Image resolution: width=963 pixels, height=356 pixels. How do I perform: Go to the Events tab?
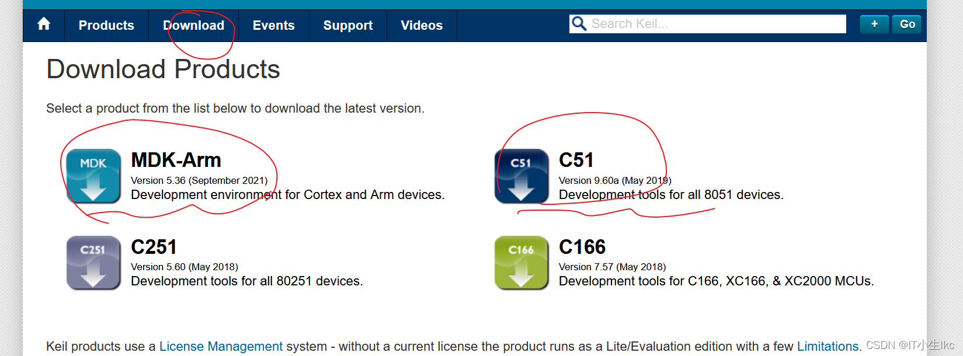pos(273,26)
